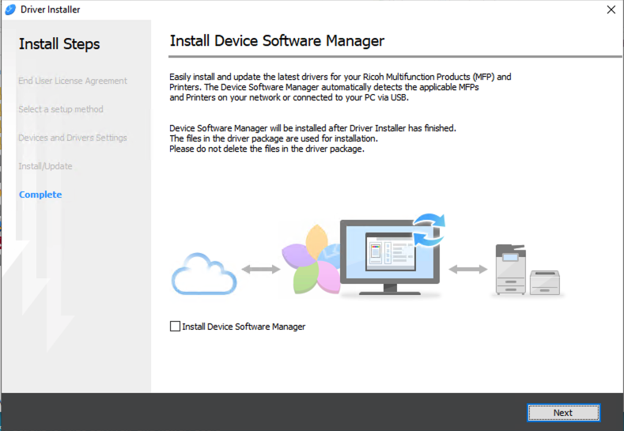Click the Install Device Software Manager heading
Viewport: 624px width, 431px height.
pos(277,40)
